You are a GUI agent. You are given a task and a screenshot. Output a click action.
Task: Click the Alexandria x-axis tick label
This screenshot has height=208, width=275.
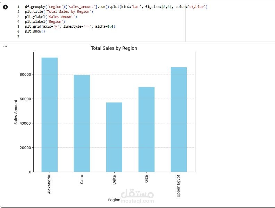[x=49, y=184]
